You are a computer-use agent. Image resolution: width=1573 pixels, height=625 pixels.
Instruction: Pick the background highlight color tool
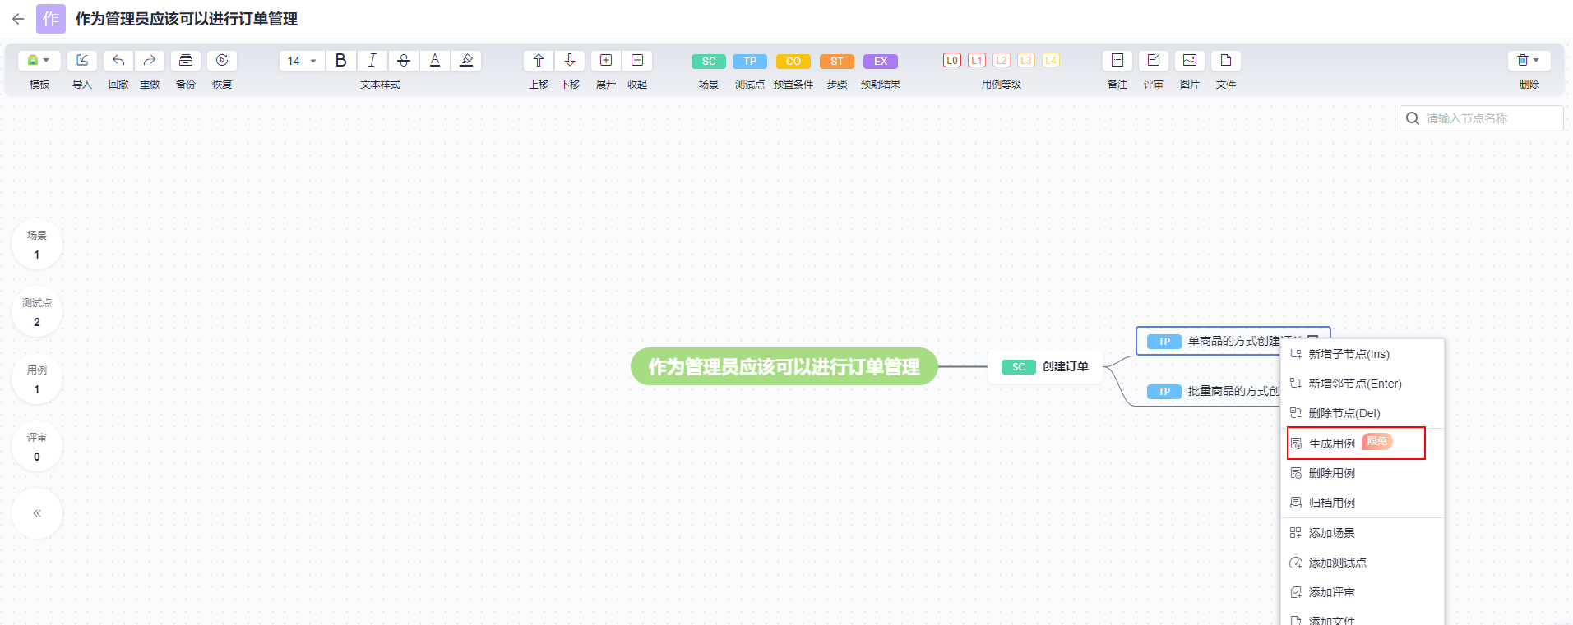coord(466,61)
